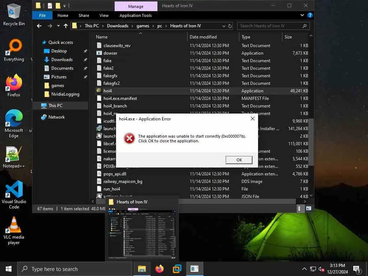Image resolution: width=368 pixels, height=276 pixels.
Task: Open the Home ribbon tab
Action: point(63,15)
